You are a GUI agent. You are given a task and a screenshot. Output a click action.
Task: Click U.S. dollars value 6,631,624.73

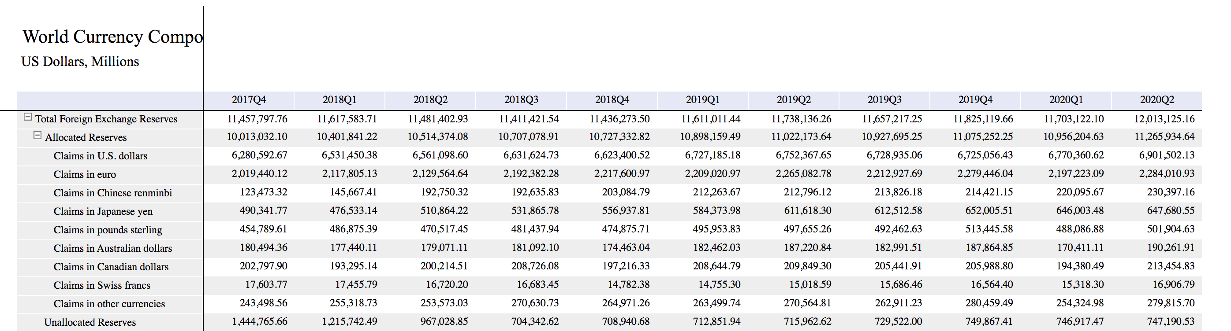coord(531,155)
